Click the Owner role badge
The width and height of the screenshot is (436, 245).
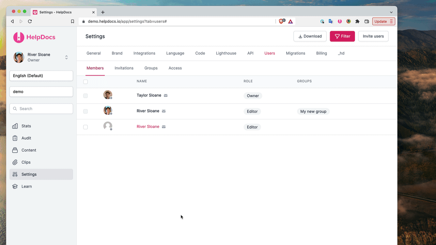pos(253,96)
